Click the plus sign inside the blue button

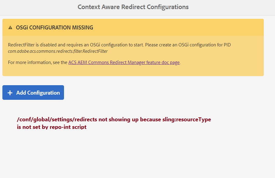(x=10, y=92)
